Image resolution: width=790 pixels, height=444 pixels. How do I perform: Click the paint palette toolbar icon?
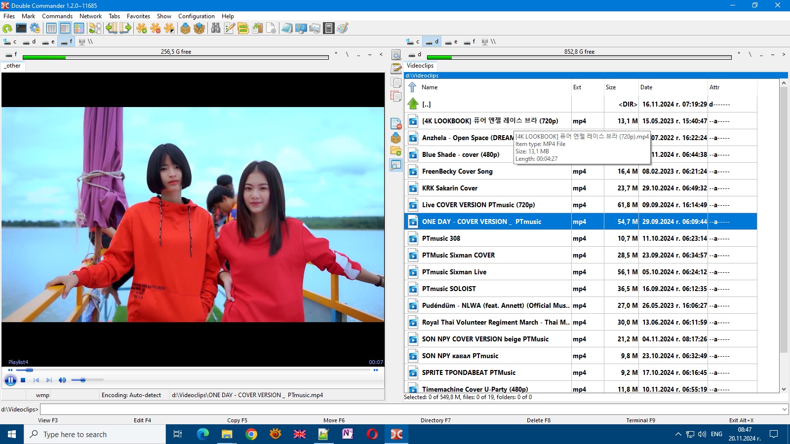343,29
